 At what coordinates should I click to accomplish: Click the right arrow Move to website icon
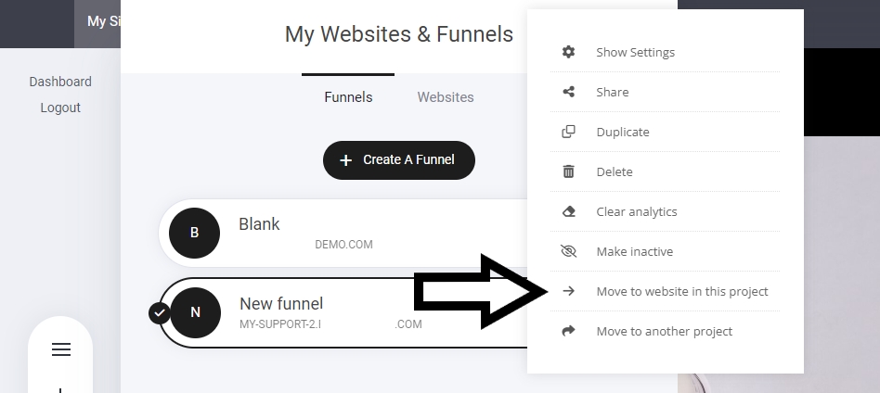[x=569, y=291]
